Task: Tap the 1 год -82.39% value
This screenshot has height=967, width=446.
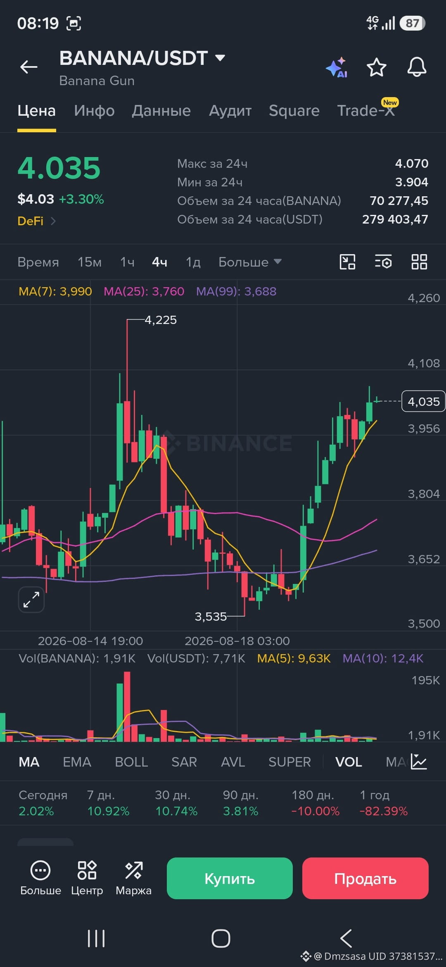Action: pyautogui.click(x=384, y=811)
